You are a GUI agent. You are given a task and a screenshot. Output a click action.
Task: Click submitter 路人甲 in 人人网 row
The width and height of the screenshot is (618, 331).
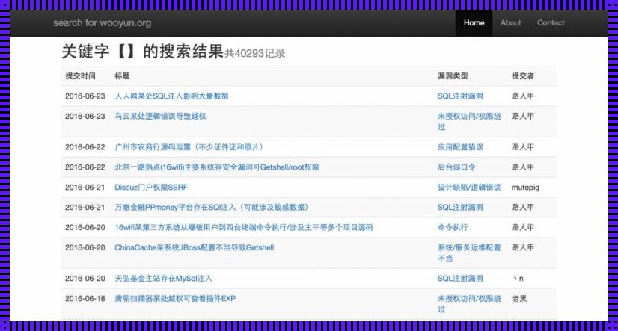pyautogui.click(x=523, y=96)
